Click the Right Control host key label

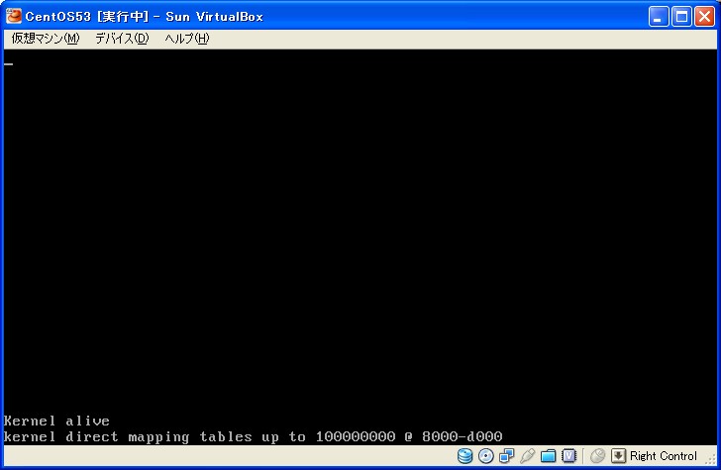click(664, 456)
